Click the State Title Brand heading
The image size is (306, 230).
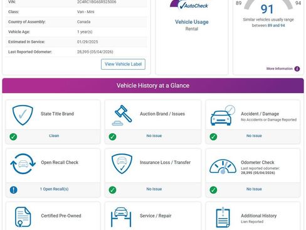point(57,114)
